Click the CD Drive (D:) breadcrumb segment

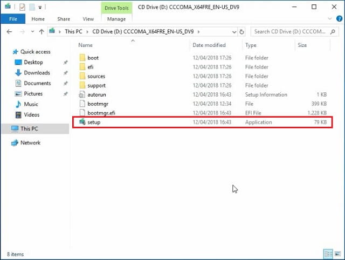[143, 31]
